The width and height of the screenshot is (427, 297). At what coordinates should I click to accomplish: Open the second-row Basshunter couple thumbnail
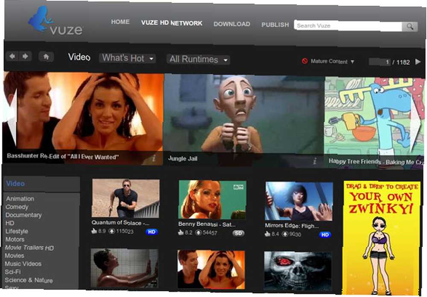(211, 270)
